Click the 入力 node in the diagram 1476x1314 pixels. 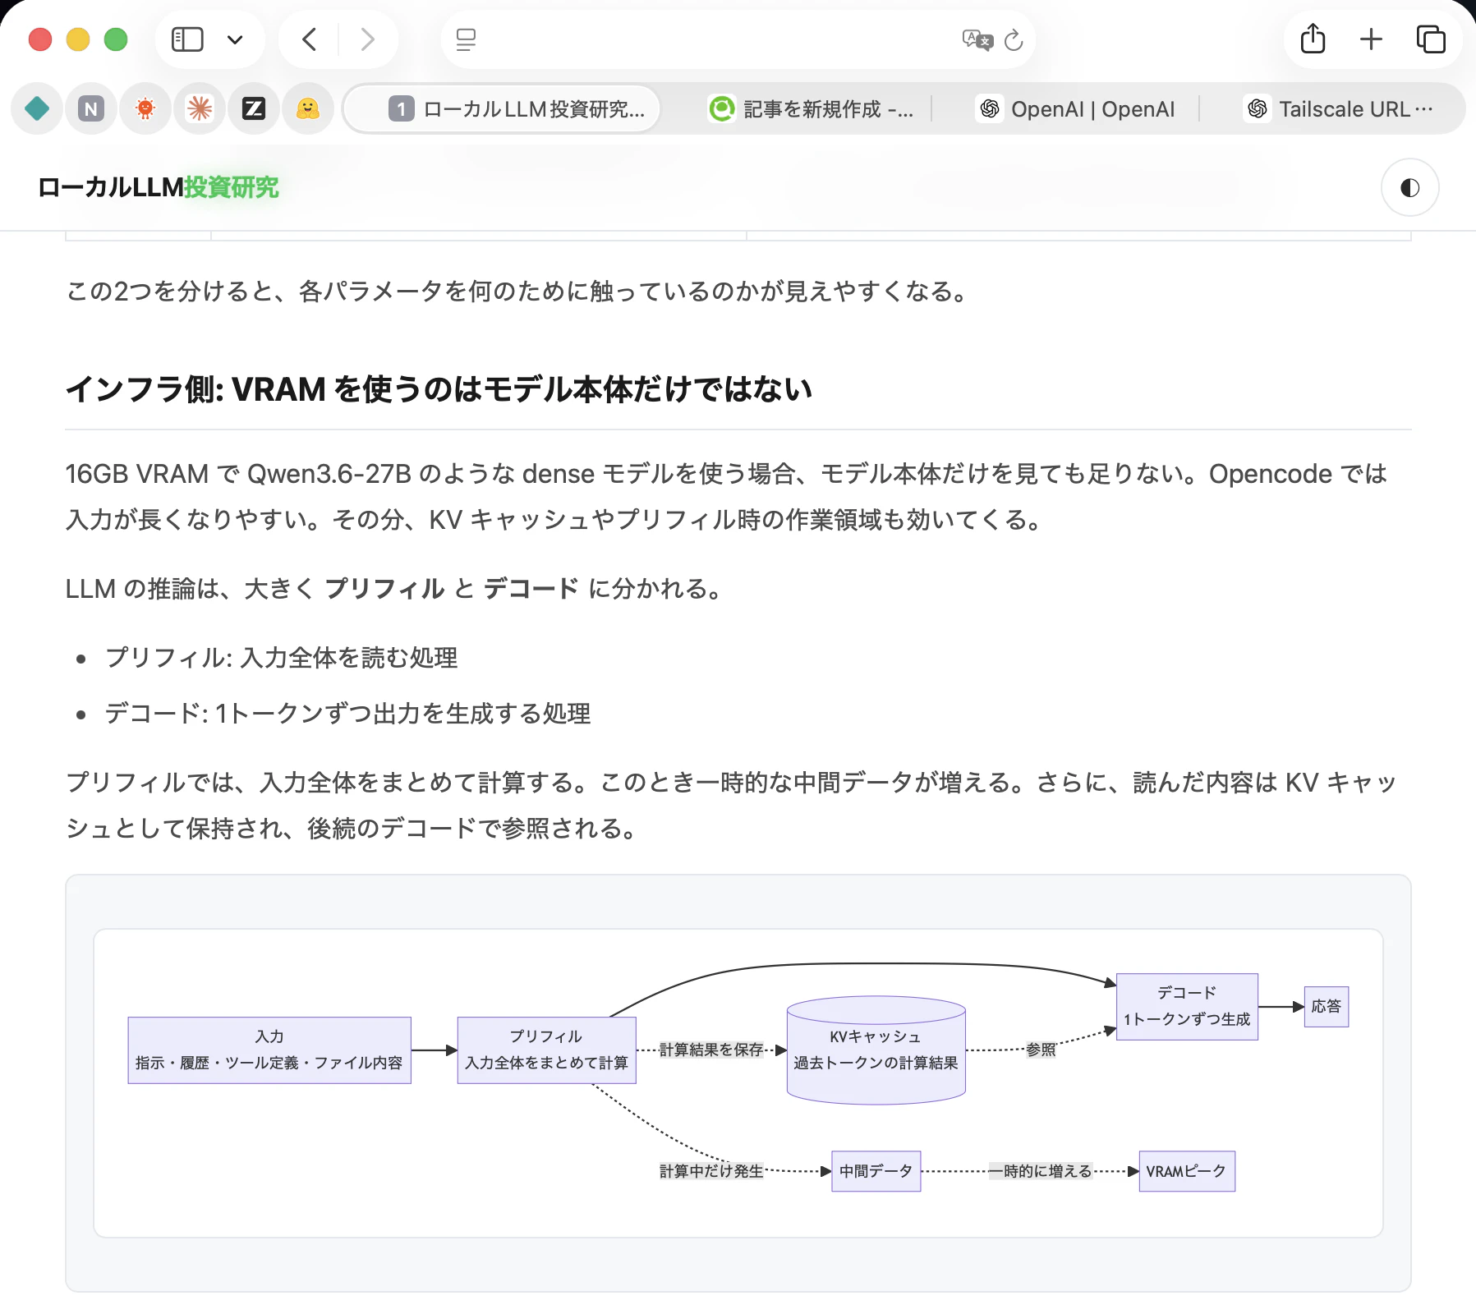(269, 1050)
